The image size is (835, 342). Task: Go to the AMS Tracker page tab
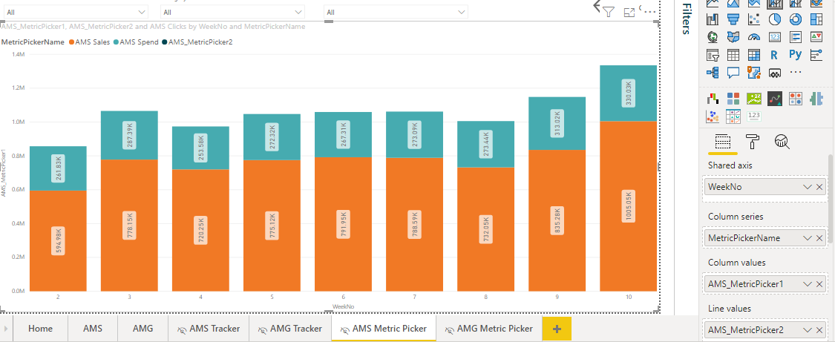click(209, 329)
